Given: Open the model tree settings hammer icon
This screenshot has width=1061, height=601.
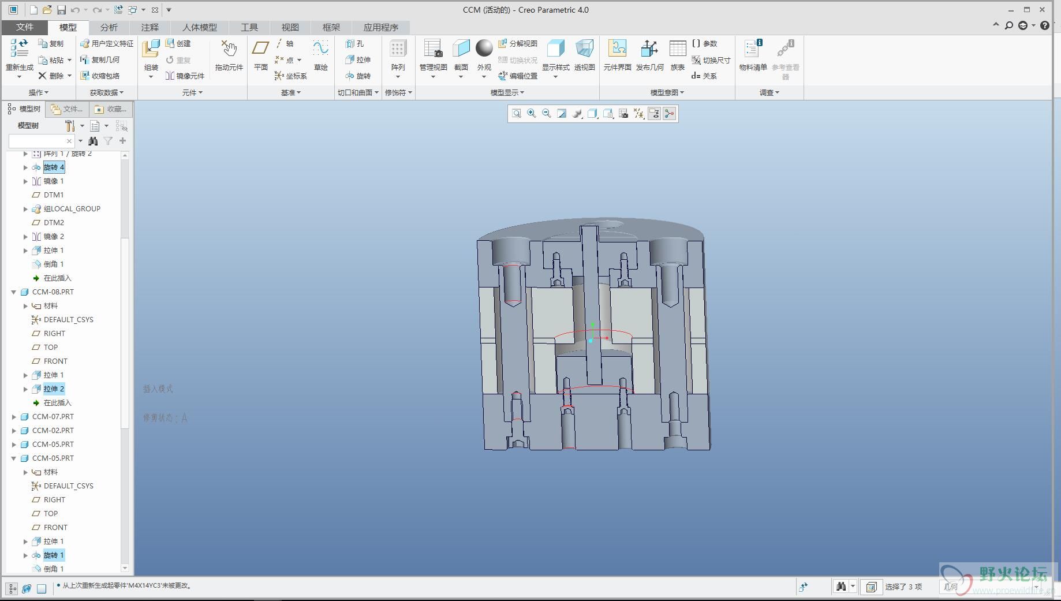Looking at the screenshot, I should pos(69,126).
